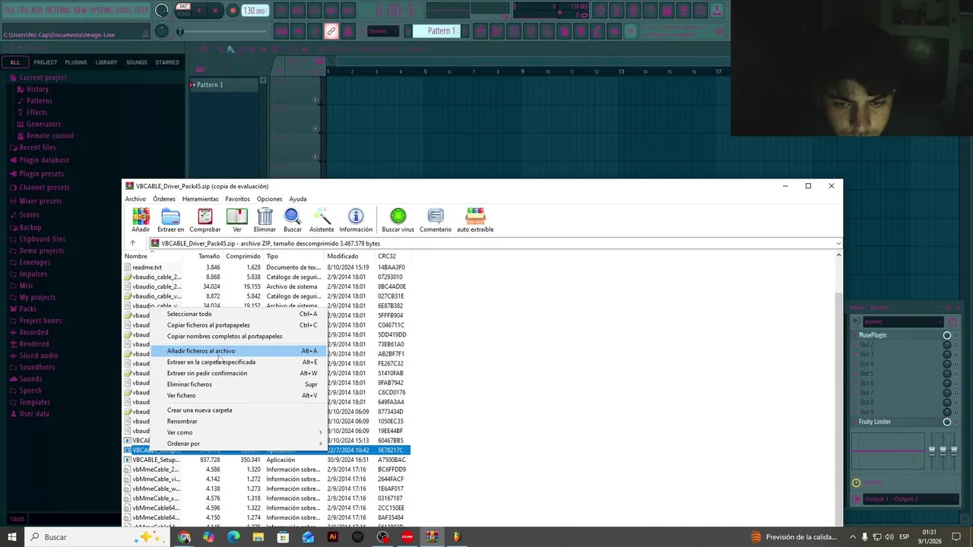The image size is (973, 547).
Task: Click the auto extraíble toolbar icon
Action: (475, 220)
